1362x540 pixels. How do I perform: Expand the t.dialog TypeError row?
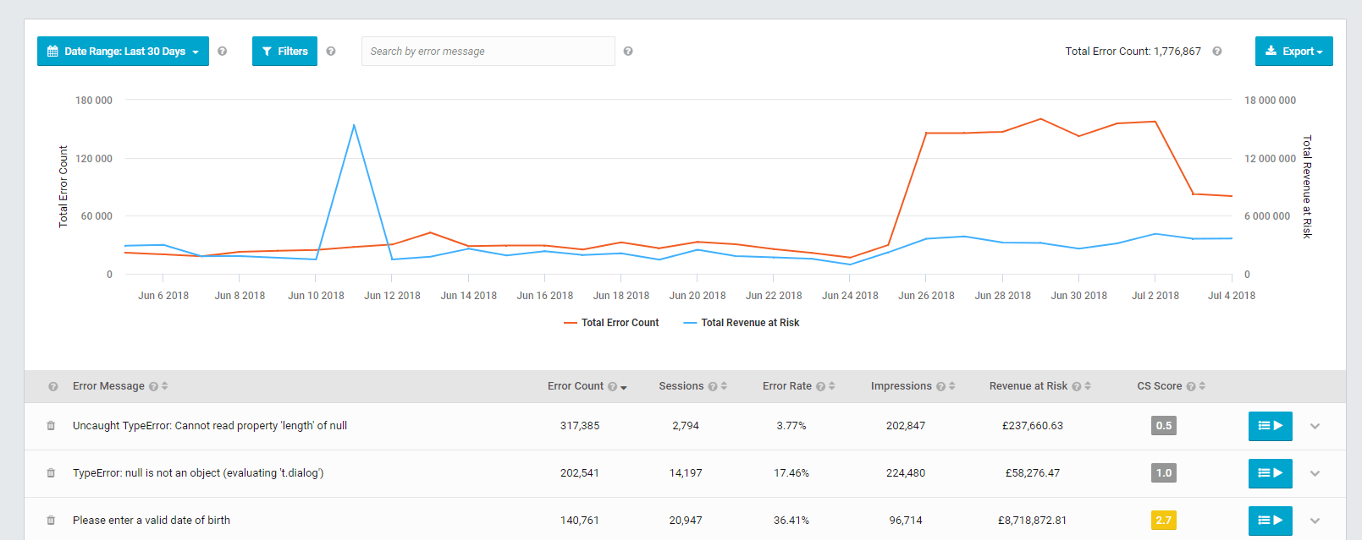[x=1315, y=473]
